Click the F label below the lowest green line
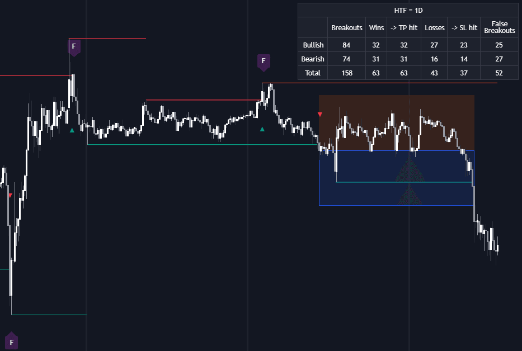Screen dimensions: 522x351 point(12,341)
